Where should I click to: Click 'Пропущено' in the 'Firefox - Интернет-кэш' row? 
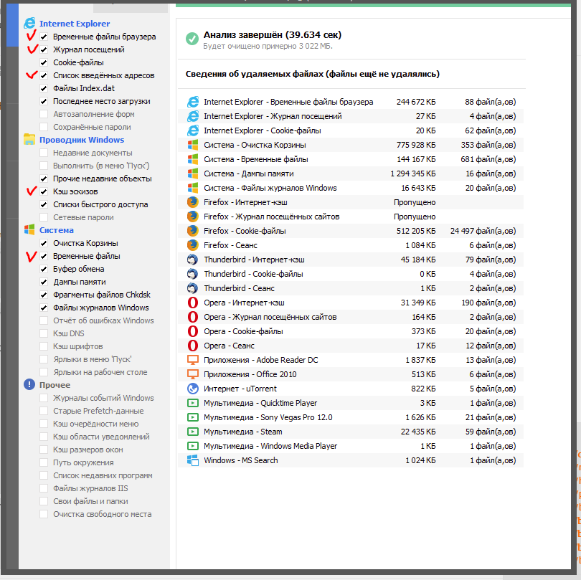coord(415,202)
